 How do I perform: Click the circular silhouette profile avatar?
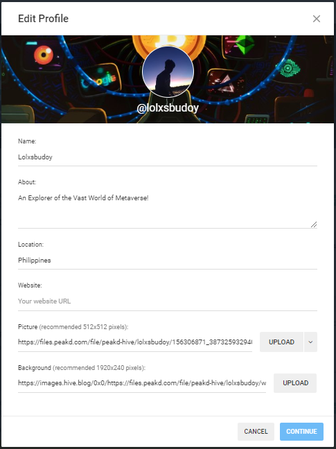click(x=168, y=71)
